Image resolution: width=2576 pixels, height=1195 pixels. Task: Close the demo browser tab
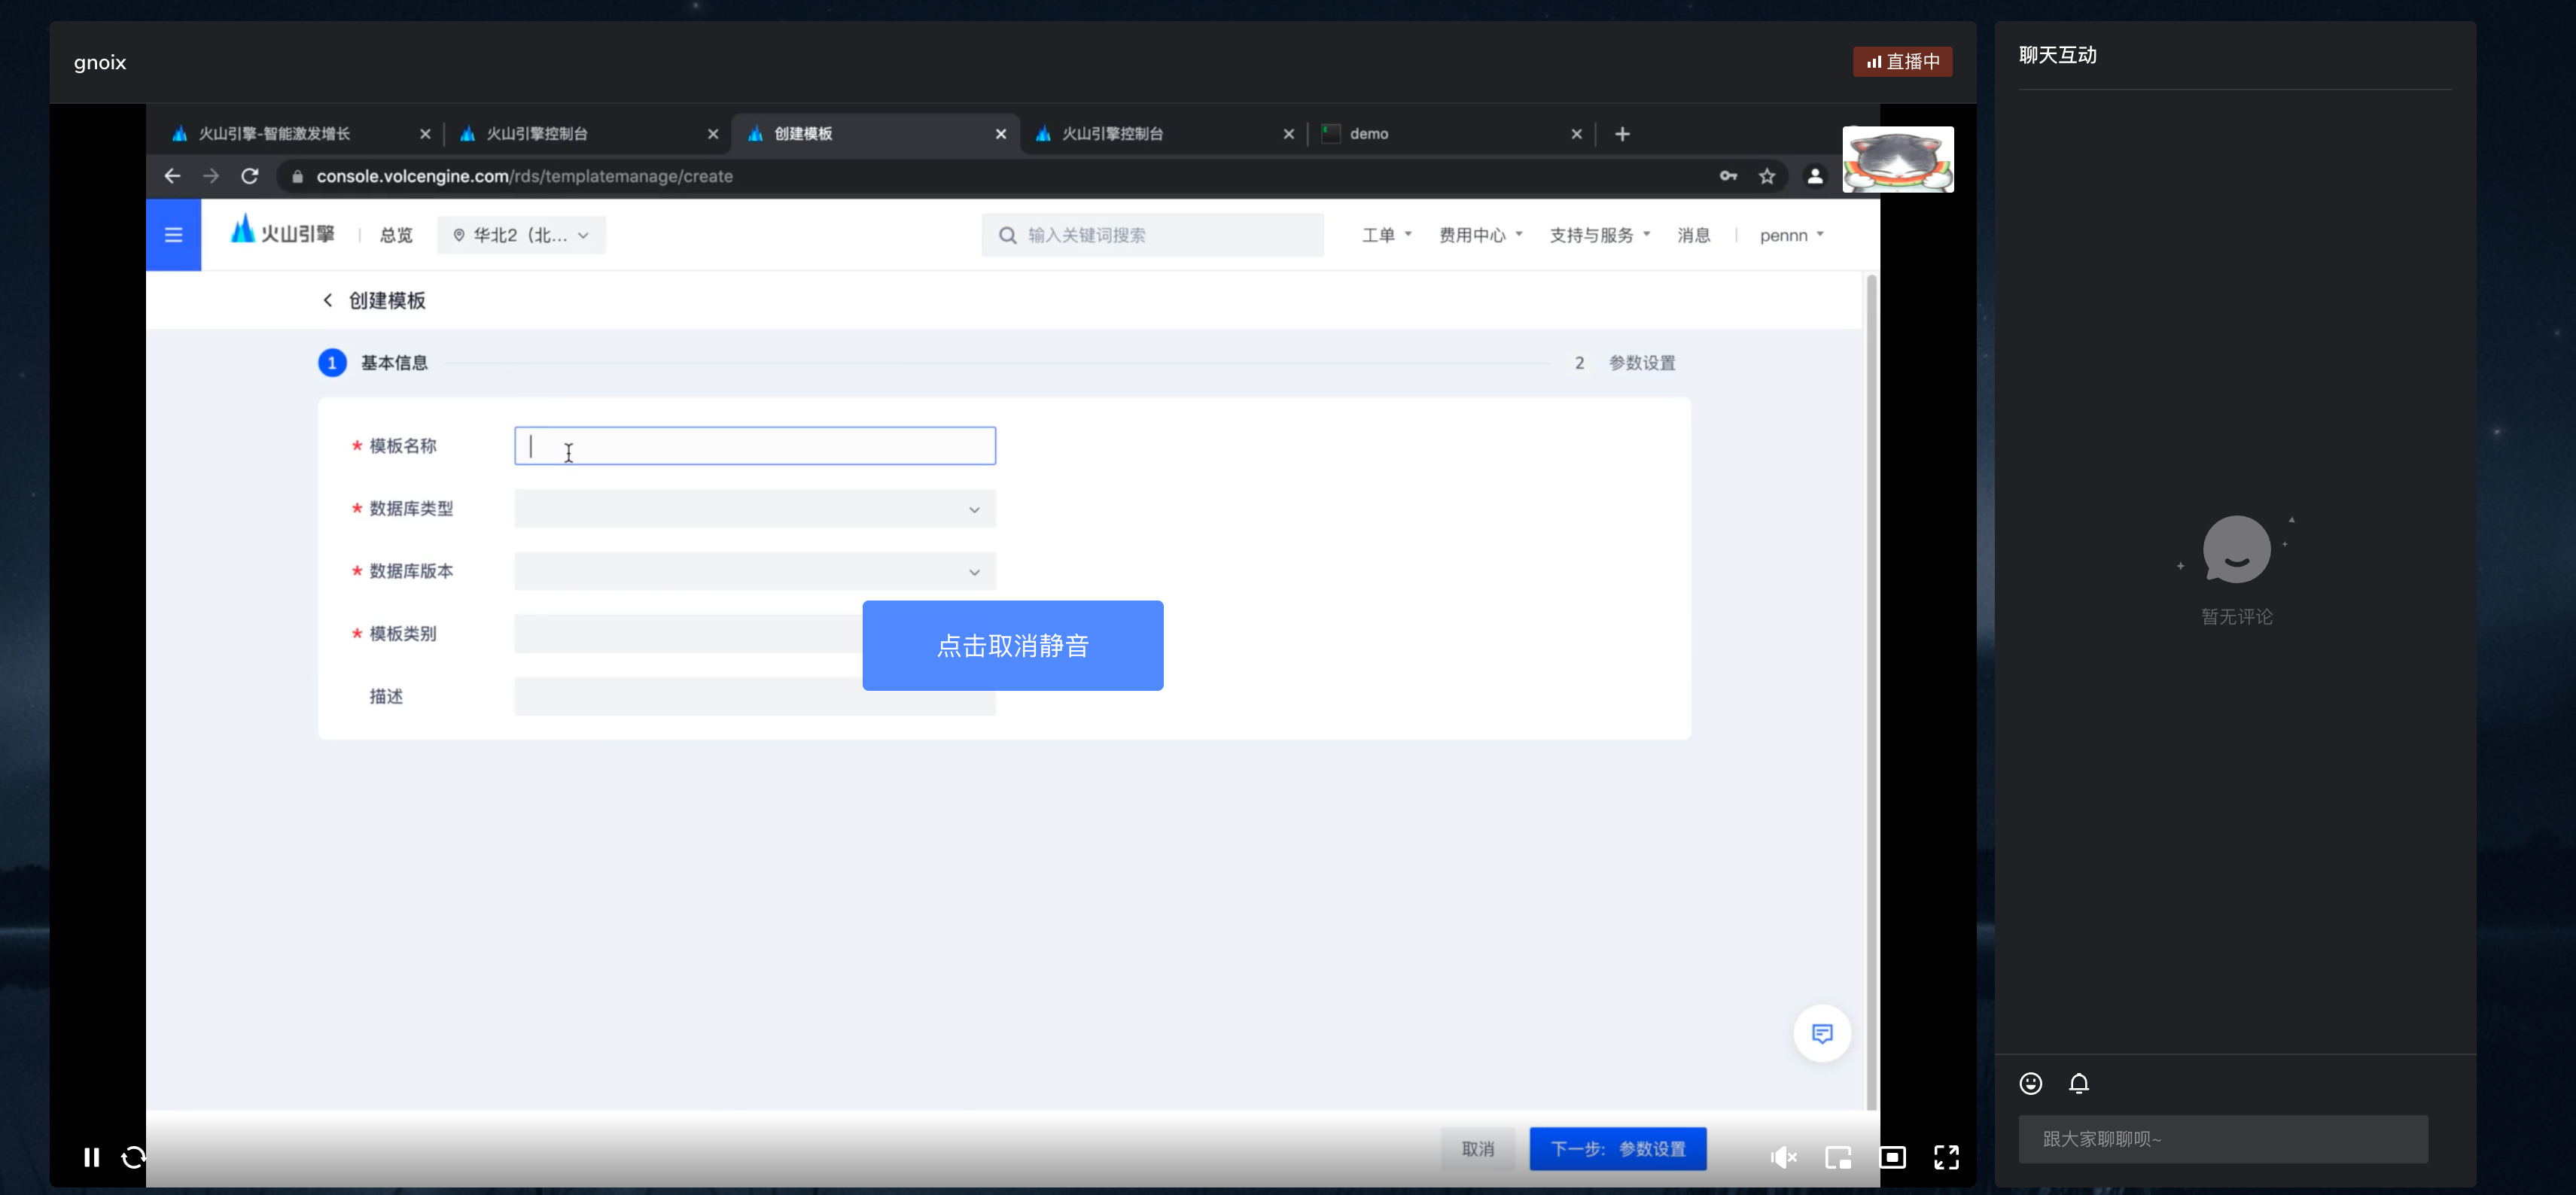(x=1576, y=134)
